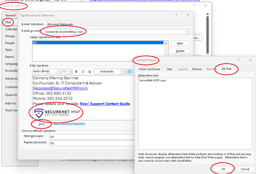256x174 pixels.
Task: Click inside the Alternative text box
Action: click(x=195, y=113)
